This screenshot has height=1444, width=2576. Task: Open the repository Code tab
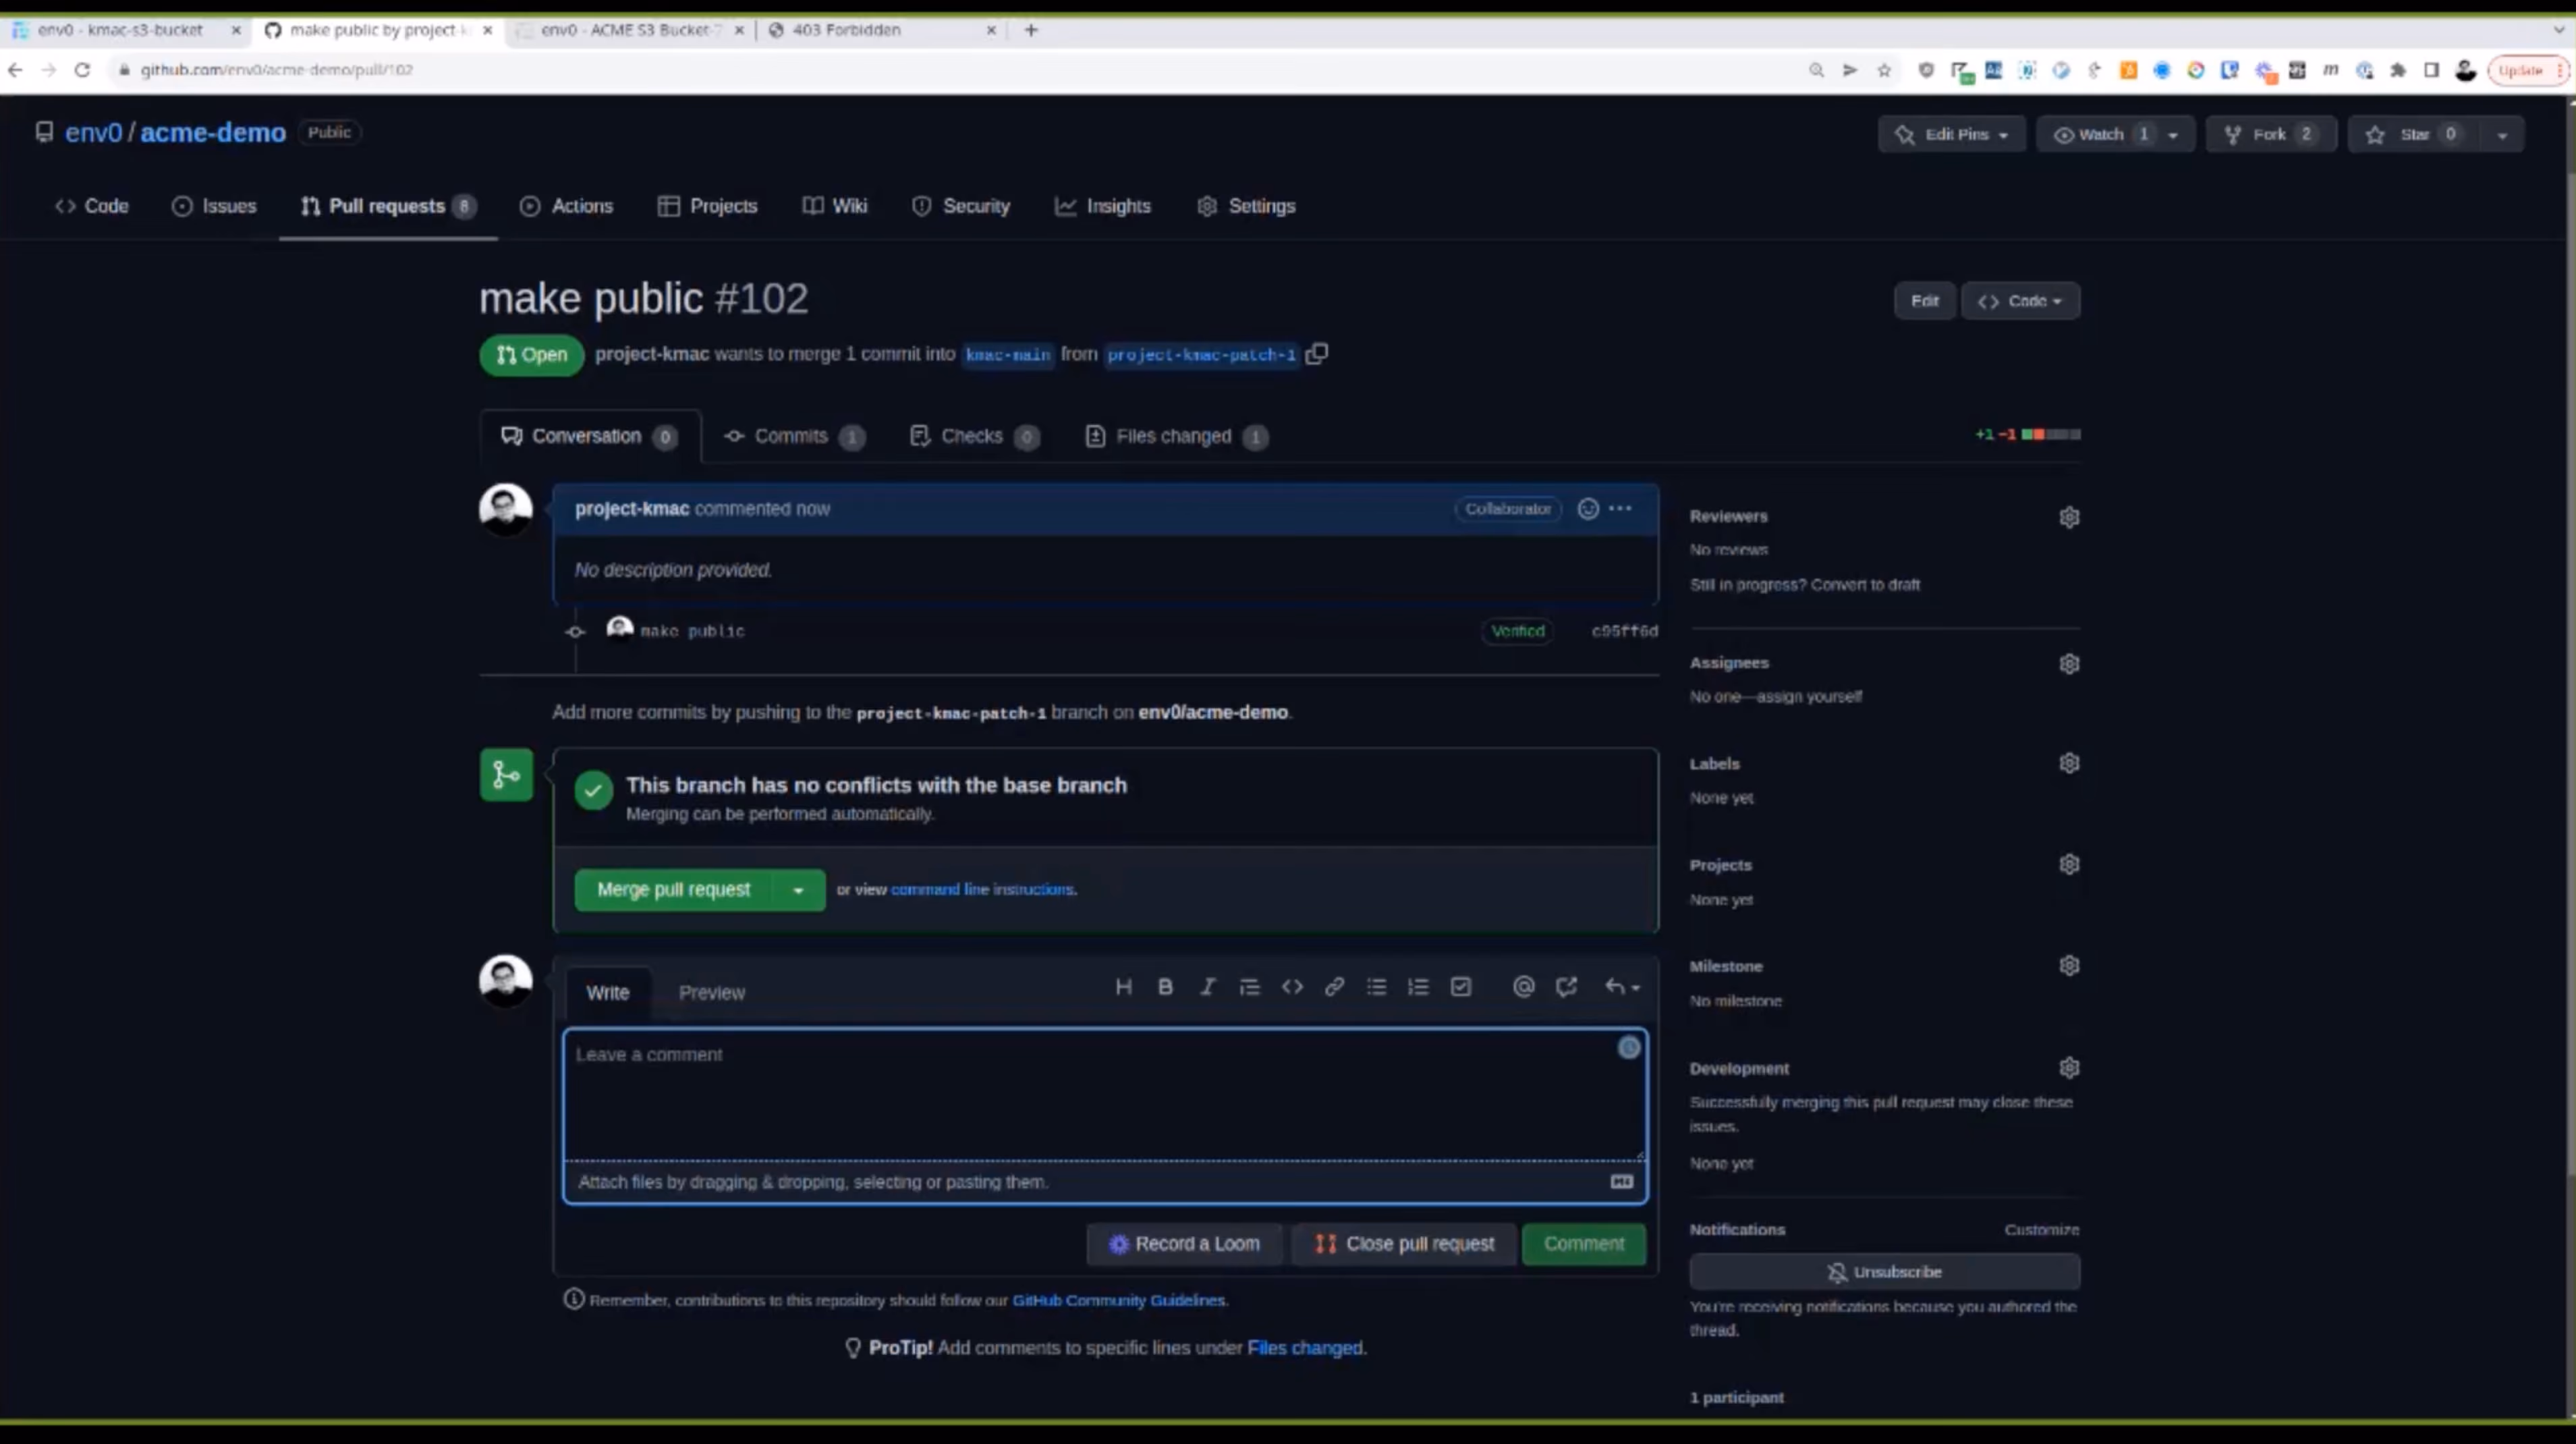tap(91, 206)
